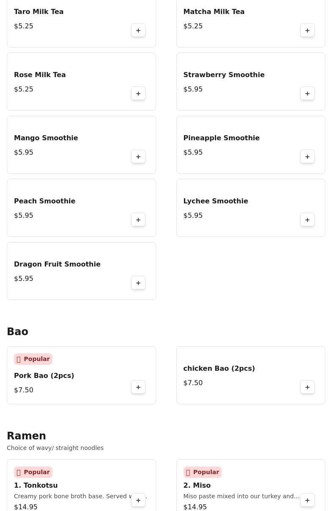Add Taro Milk Tea to cart
Image resolution: width=332 pixels, height=511 pixels.
pyautogui.click(x=138, y=31)
